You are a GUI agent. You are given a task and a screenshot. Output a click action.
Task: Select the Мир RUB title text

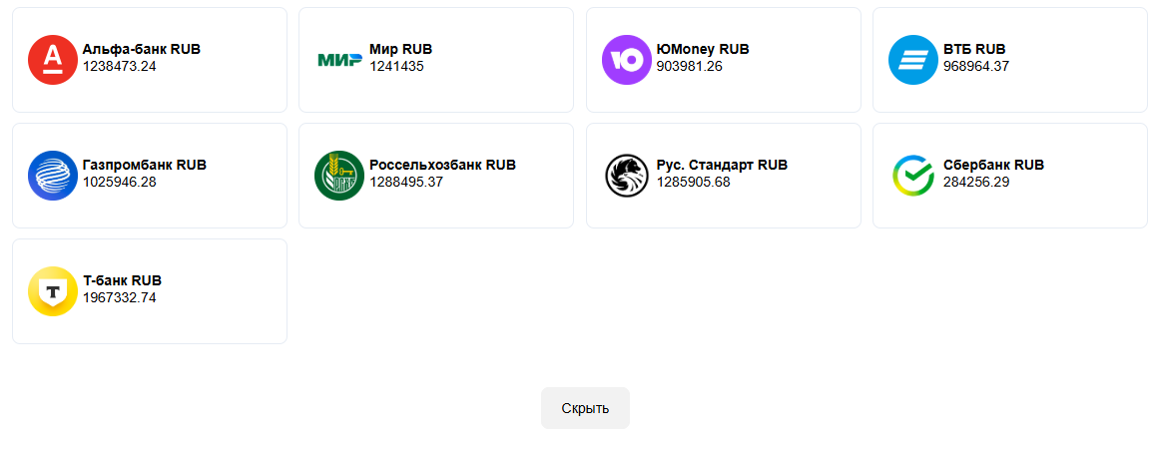click(400, 49)
